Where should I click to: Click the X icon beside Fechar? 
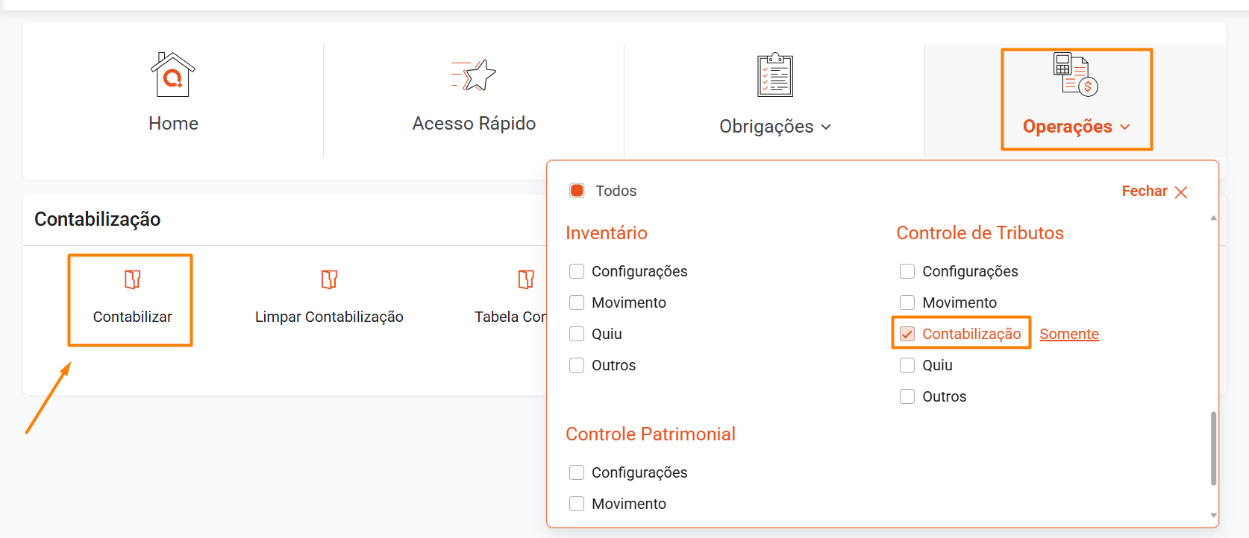[1180, 192]
